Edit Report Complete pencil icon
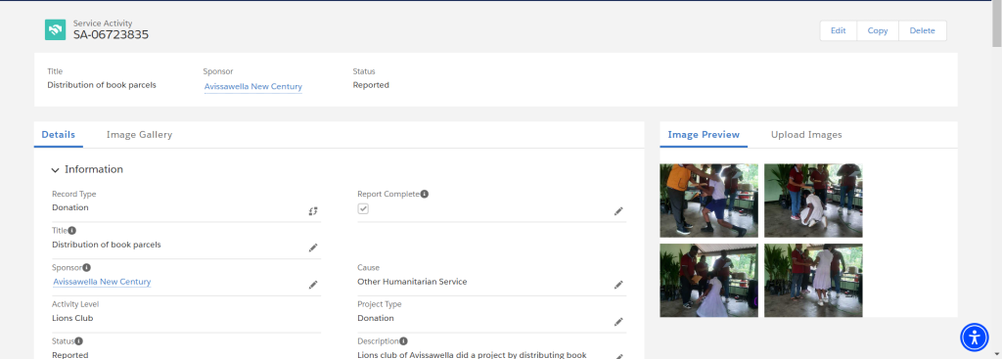This screenshot has width=1002, height=359. coord(618,211)
